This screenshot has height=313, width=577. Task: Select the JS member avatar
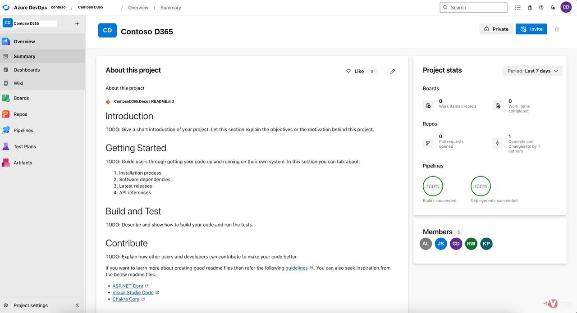441,244
